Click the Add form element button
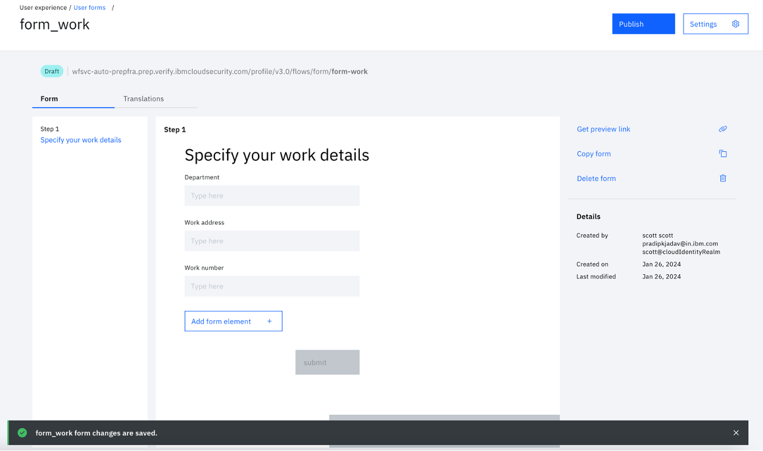 pyautogui.click(x=233, y=321)
